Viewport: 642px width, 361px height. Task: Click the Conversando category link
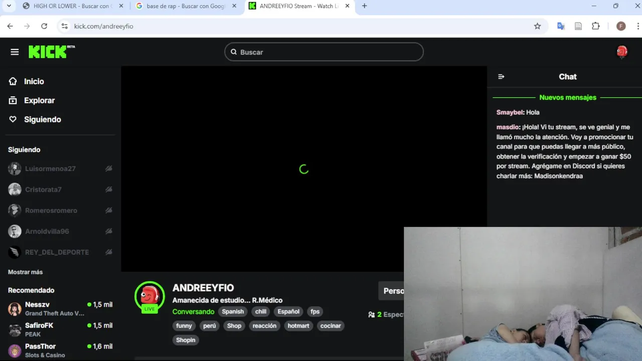point(193,311)
